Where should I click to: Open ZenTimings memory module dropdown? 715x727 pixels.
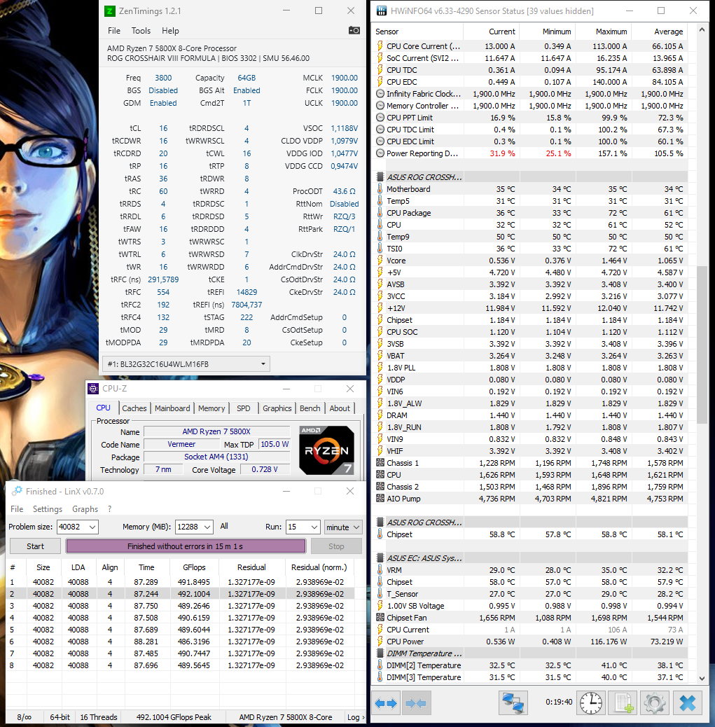click(186, 364)
